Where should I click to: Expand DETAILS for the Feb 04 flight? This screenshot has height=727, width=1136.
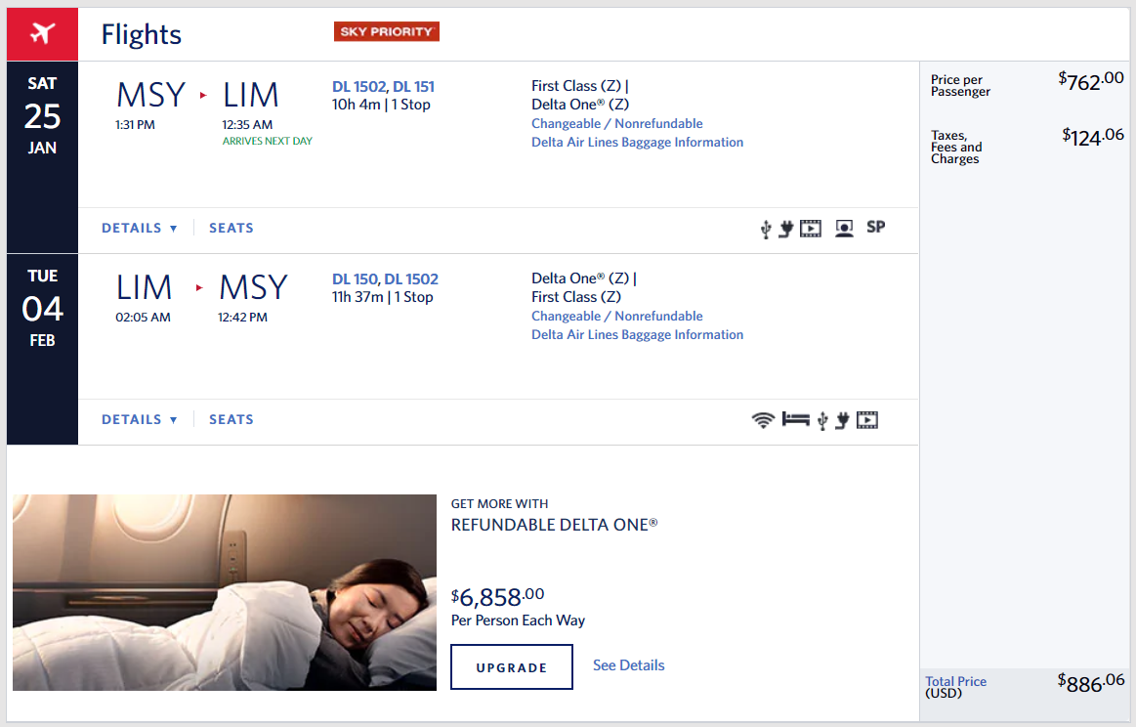(x=139, y=419)
